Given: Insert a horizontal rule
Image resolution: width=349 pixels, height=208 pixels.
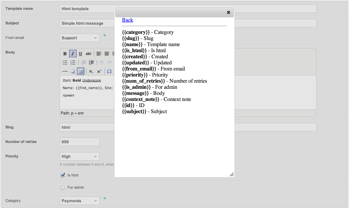Looking at the screenshot, I should coord(65,71).
